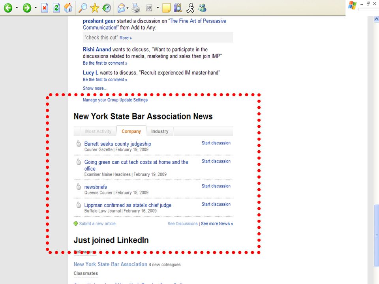Click the Windows flag logo

coord(352,5)
